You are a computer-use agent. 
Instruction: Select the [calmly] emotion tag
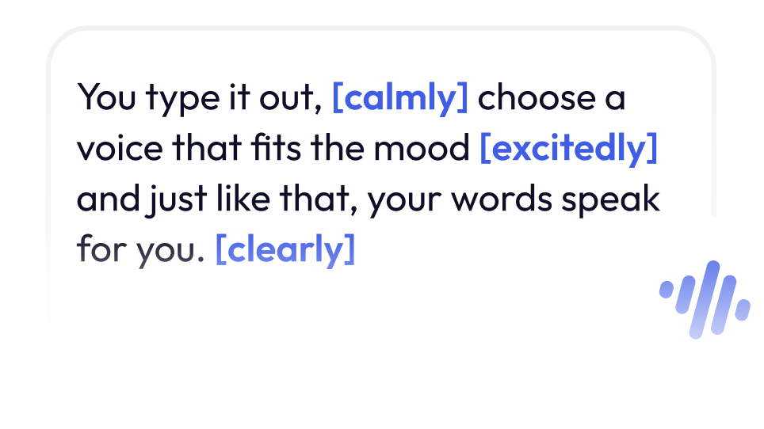(400, 99)
